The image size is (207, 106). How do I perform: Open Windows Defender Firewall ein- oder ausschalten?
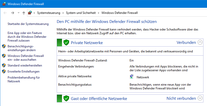(x=26, y=58)
